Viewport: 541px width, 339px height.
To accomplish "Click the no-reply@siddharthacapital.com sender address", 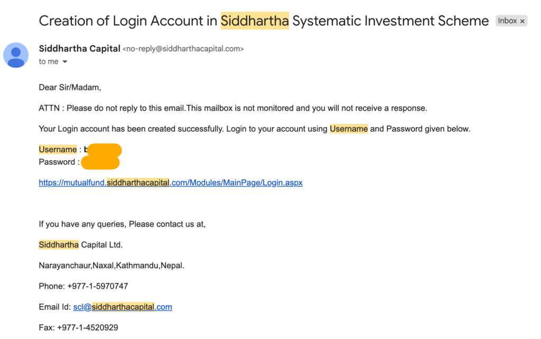I will tap(183, 49).
